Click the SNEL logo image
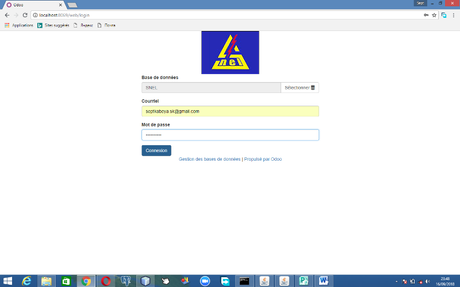This screenshot has width=460, height=287. click(231, 53)
